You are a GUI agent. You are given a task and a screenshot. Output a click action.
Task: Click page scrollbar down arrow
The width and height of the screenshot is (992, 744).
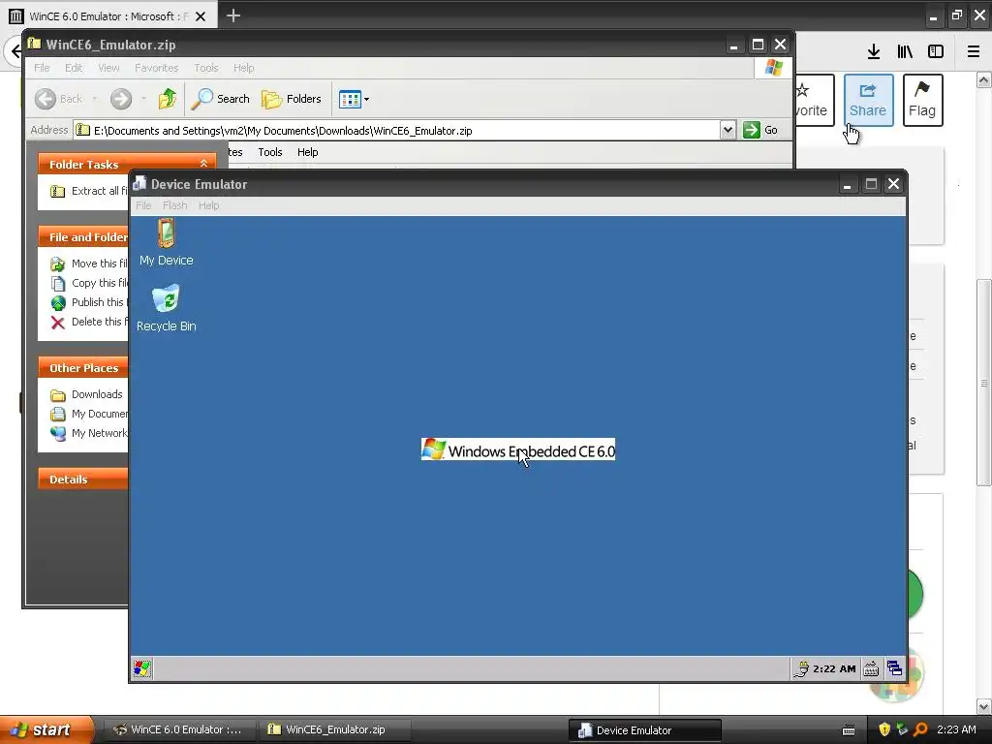coord(984,706)
